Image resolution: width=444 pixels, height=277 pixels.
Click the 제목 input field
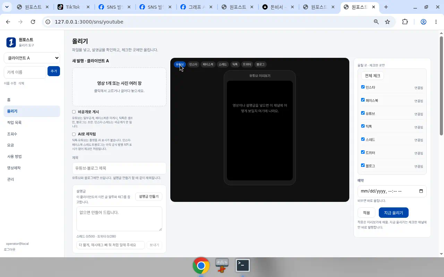119,168
